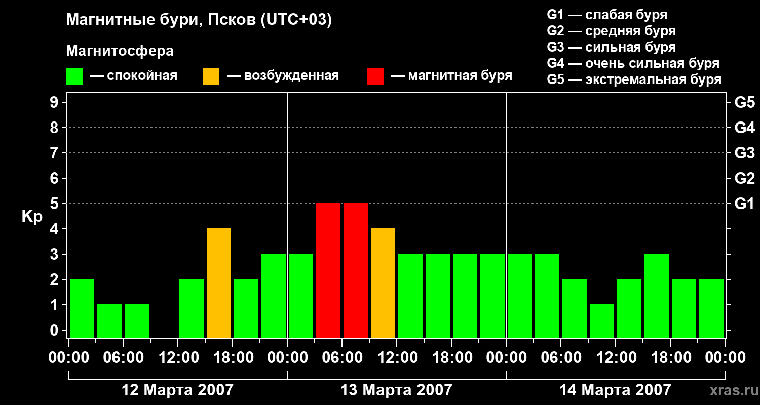The height and width of the screenshot is (405, 760).
Task: Click the red "магнитная буря" legend swatch
Action: coord(375,76)
